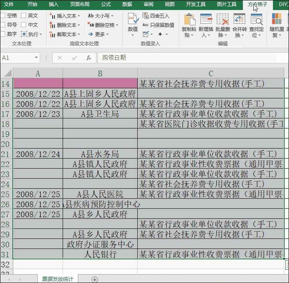Image resolution: width=289 pixels, height=283 pixels.
Task: Click the 复制粘贴 clipboard icon
Action: click(189, 19)
